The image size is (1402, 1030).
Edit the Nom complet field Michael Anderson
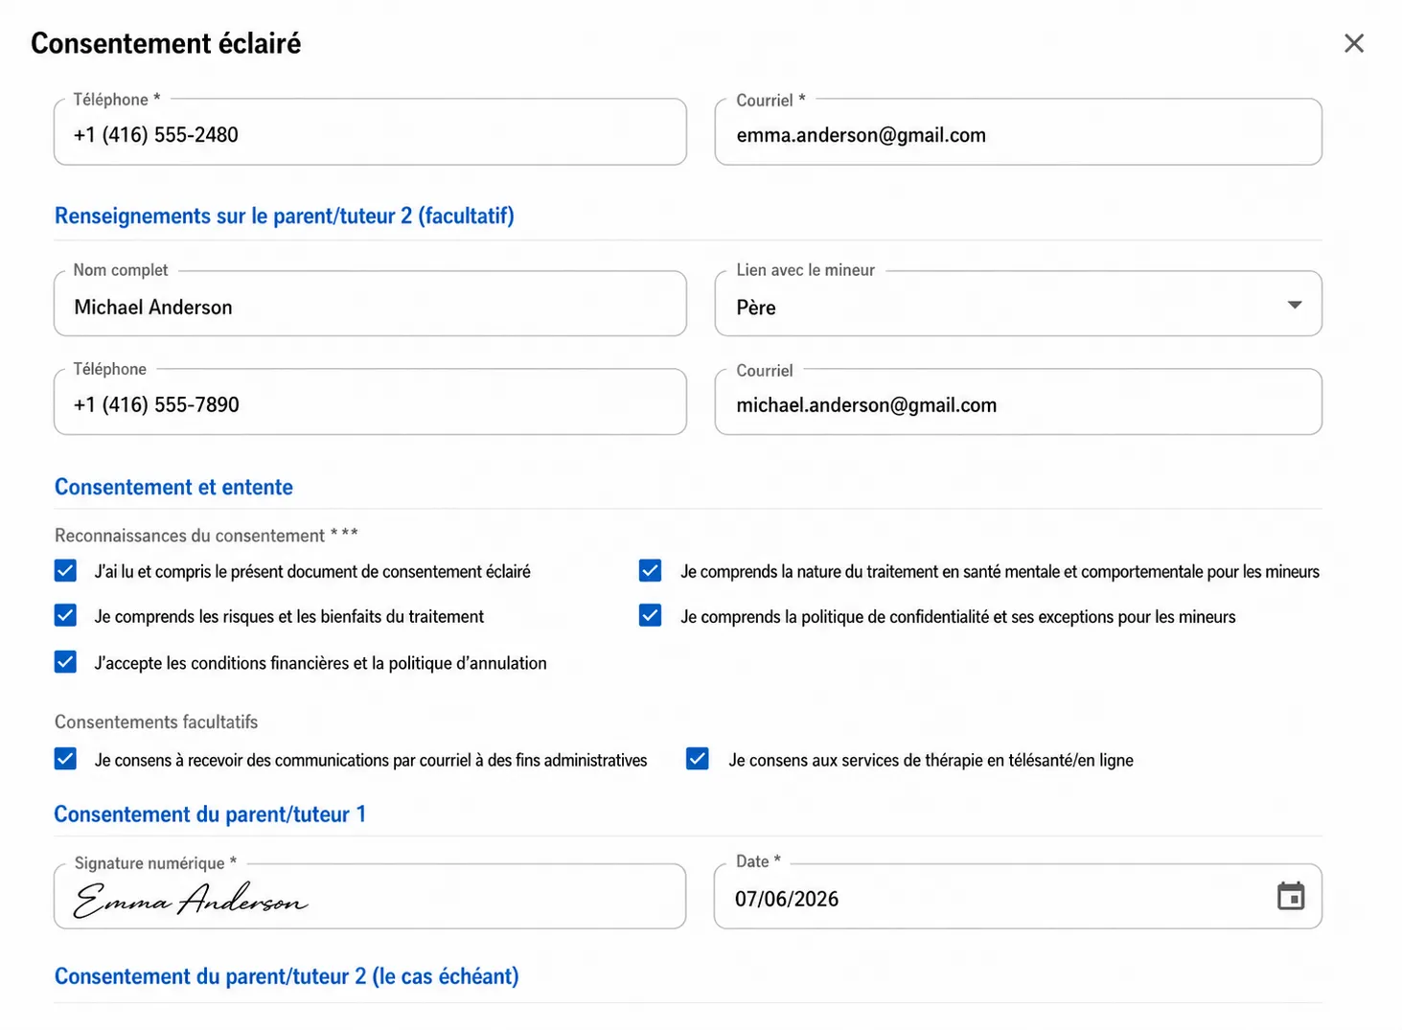(x=370, y=304)
